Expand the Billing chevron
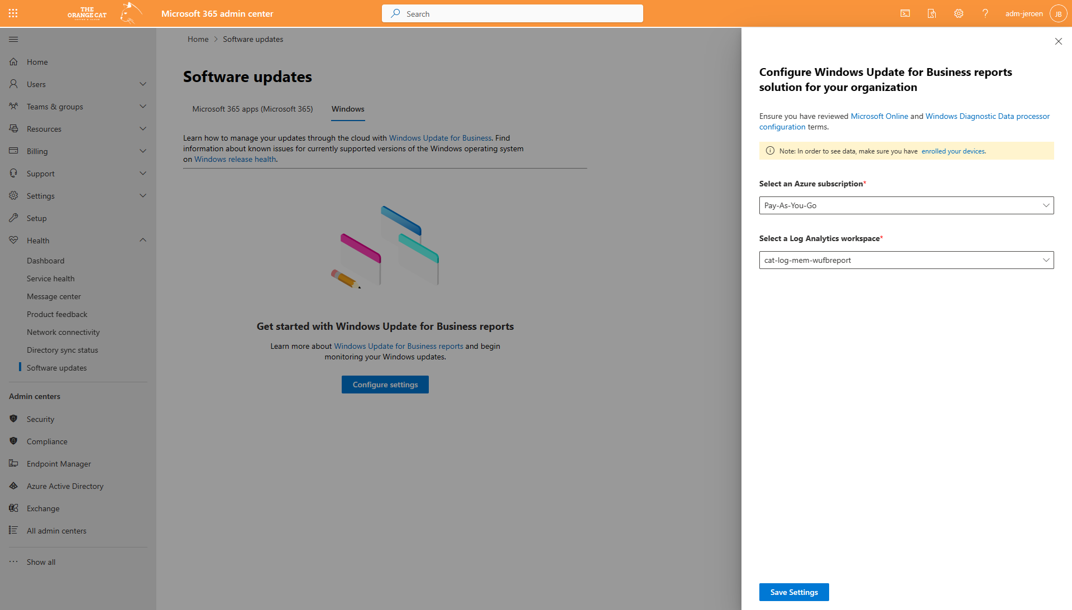 click(x=143, y=151)
